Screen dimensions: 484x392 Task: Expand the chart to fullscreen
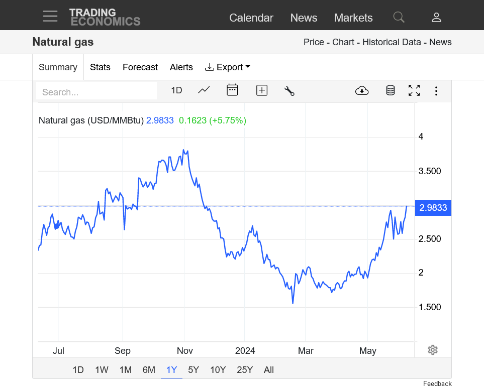[x=414, y=90]
